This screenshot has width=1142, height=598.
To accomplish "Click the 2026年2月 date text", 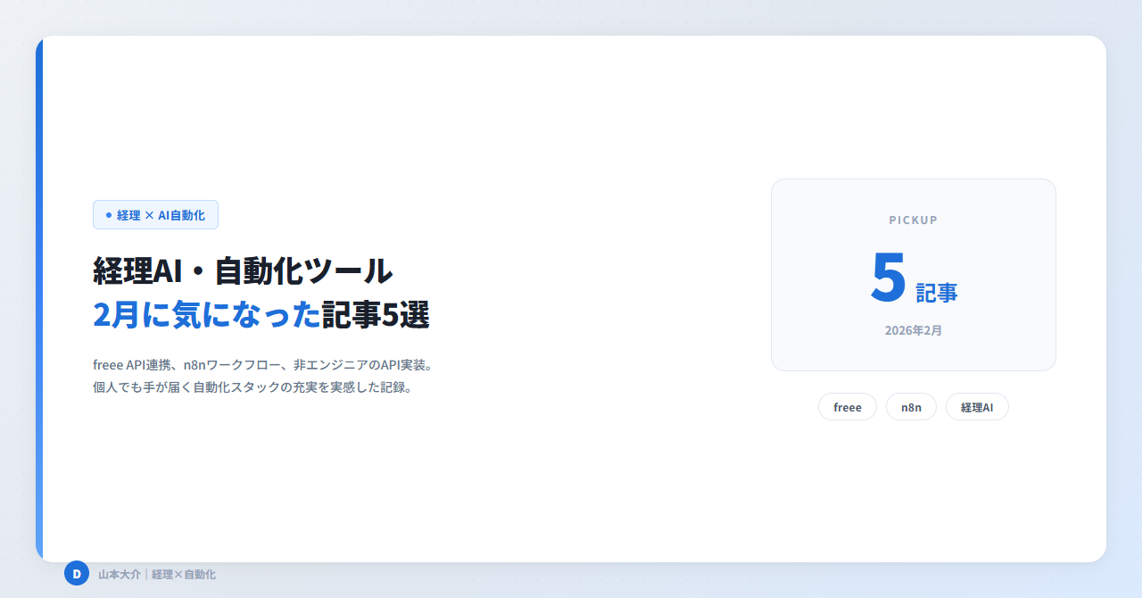I will coord(913,330).
